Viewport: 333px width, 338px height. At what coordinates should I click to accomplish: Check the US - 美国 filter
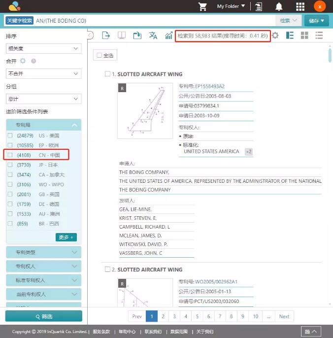coord(10,135)
